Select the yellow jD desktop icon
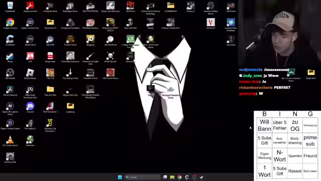This screenshot has width=321, height=181. (90, 40)
